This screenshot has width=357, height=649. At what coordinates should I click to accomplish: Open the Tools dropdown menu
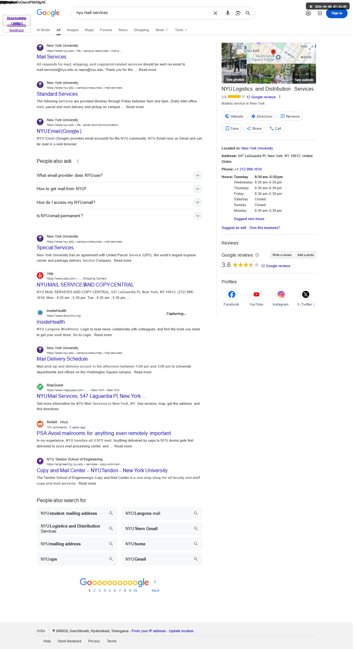(181, 30)
